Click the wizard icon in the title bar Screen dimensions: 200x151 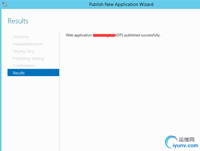point(5,4)
